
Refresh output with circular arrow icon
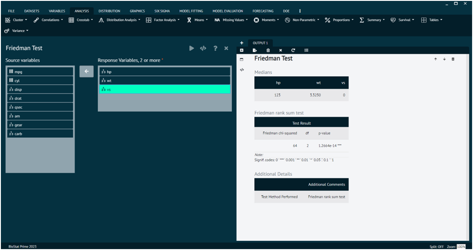click(293, 51)
